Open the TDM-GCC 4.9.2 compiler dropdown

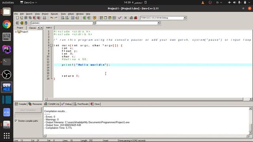[185, 18]
